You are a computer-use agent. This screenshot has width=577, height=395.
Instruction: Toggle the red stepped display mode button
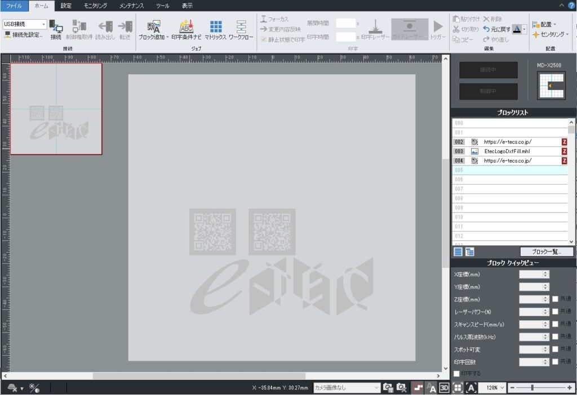point(418,387)
